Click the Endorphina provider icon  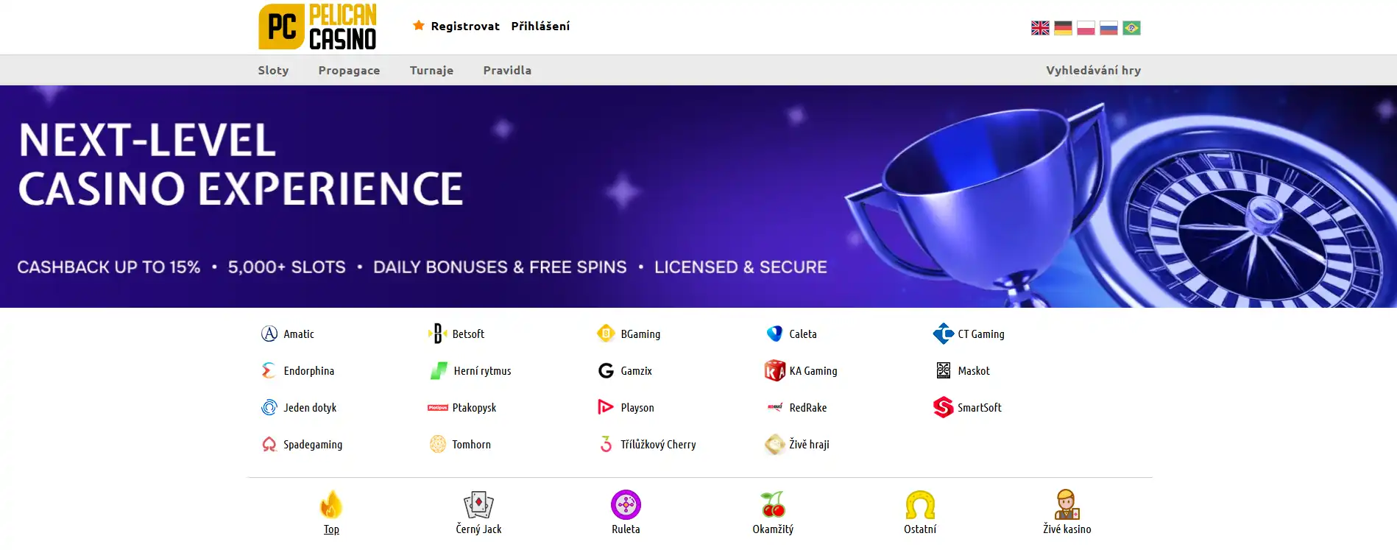click(269, 370)
